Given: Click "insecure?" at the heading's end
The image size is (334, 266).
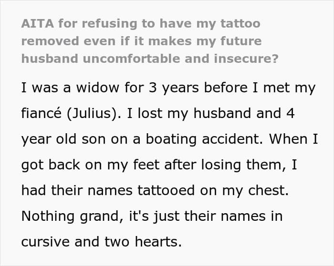Looking at the screenshot, I should coord(246,59).
